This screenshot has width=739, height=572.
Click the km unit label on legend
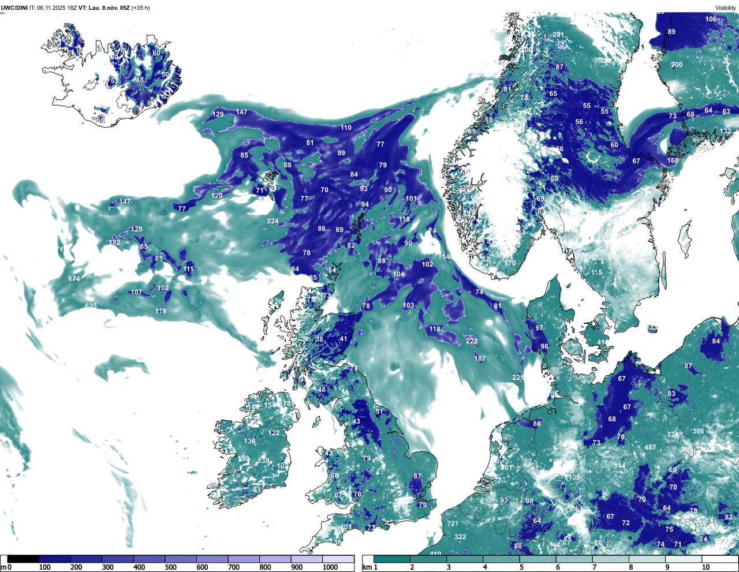(368, 567)
